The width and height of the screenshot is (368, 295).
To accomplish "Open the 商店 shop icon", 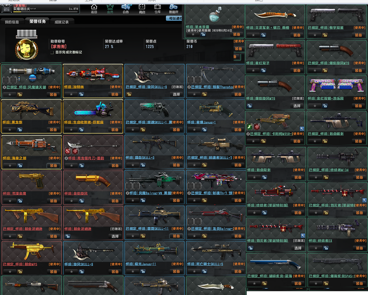I will (142, 7).
